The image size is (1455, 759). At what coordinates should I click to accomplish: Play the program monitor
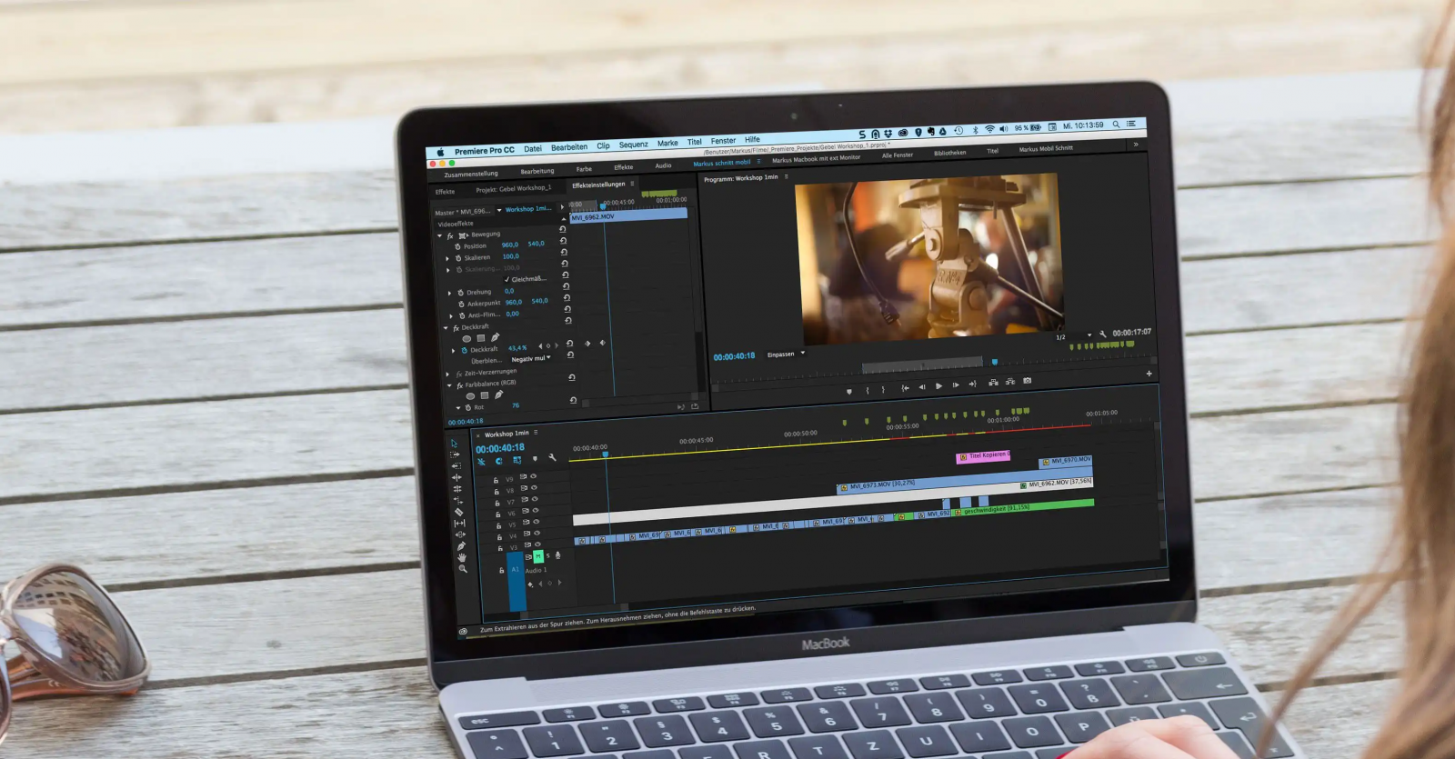[938, 385]
